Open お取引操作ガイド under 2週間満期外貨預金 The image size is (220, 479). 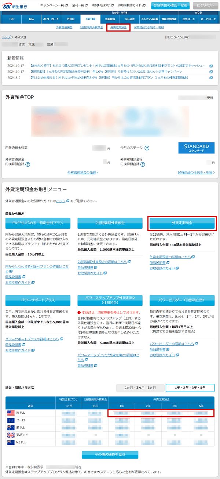[91, 273]
